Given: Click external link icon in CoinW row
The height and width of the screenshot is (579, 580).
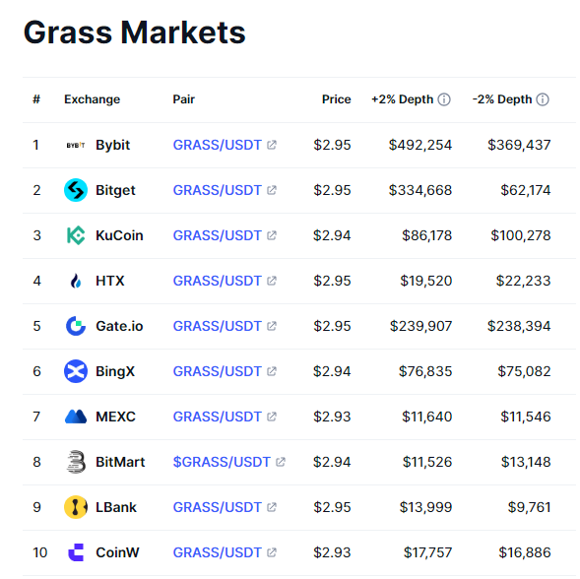Looking at the screenshot, I should click(x=272, y=552).
